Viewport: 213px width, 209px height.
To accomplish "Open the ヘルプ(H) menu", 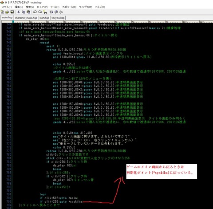I will coord(100,7).
